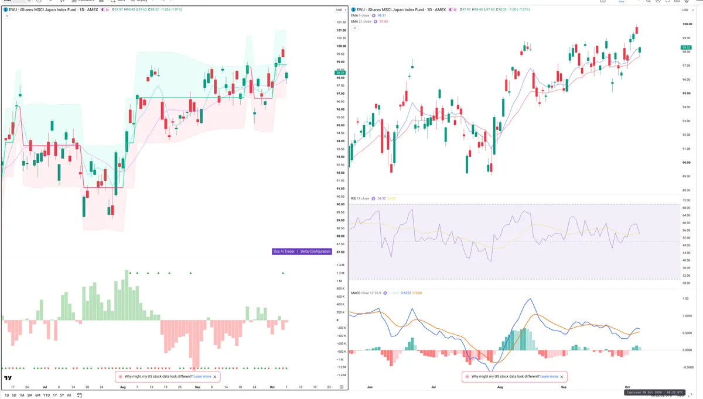Select the 1M time range
Screen dimensions: 703x399
tap(22, 395)
